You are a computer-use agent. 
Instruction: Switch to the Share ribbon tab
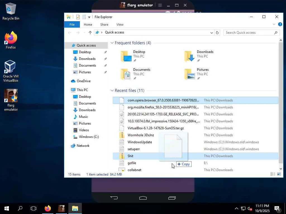[104, 25]
